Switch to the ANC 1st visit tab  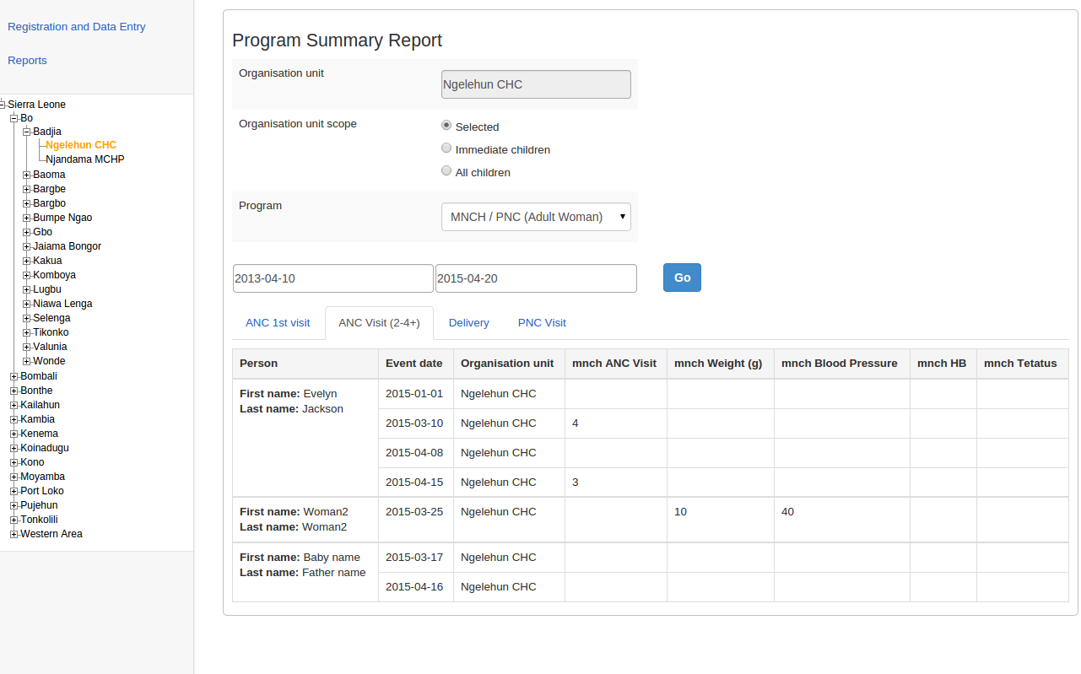278,323
